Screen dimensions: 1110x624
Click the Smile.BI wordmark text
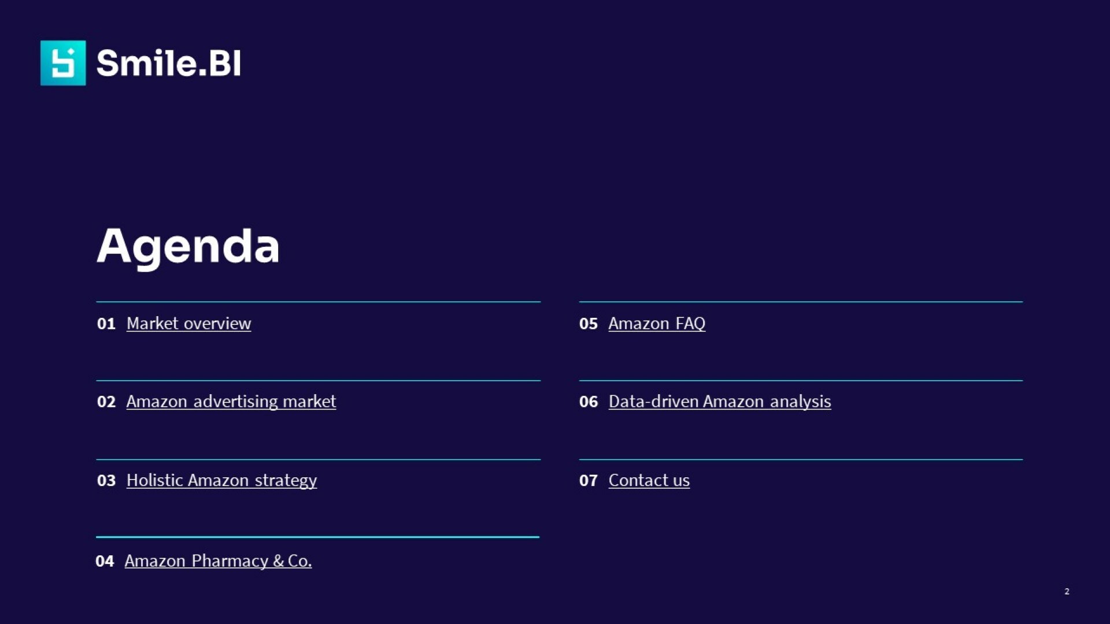(x=168, y=63)
